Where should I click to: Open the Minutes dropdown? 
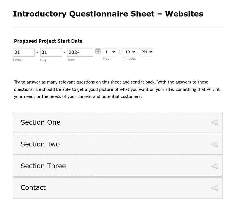[x=130, y=52]
